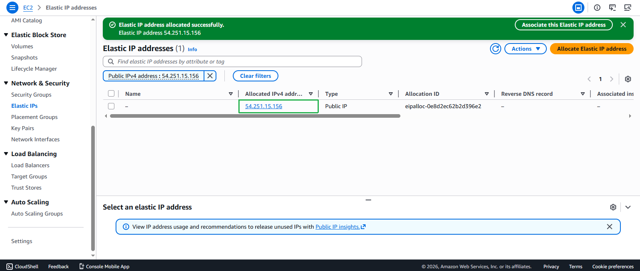Refresh the Elastic IP addresses list
Image resolution: width=640 pixels, height=271 pixels.
click(x=496, y=49)
